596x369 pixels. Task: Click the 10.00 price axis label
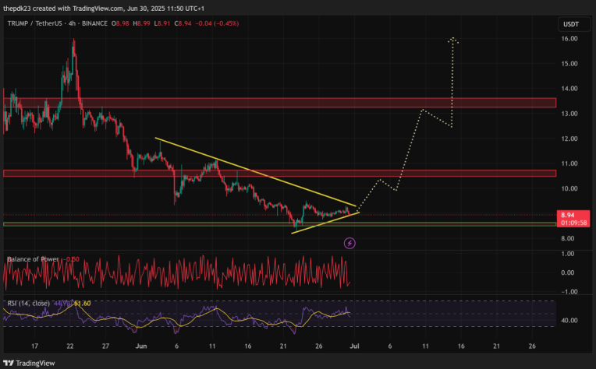pos(569,188)
